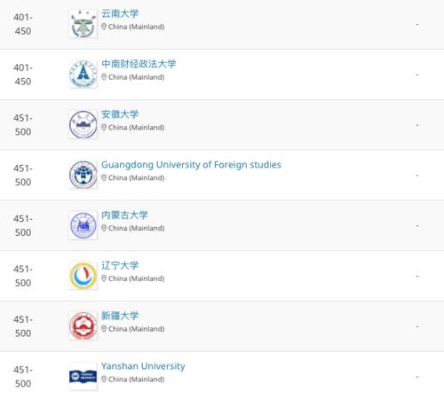Click China (Mainland) location under 辽宁大学

pos(136,278)
